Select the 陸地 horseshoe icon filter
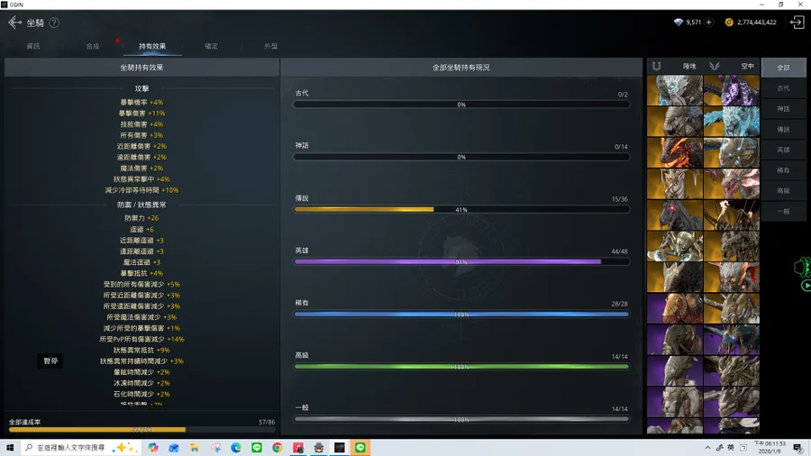The width and height of the screenshot is (811, 456). coord(657,67)
